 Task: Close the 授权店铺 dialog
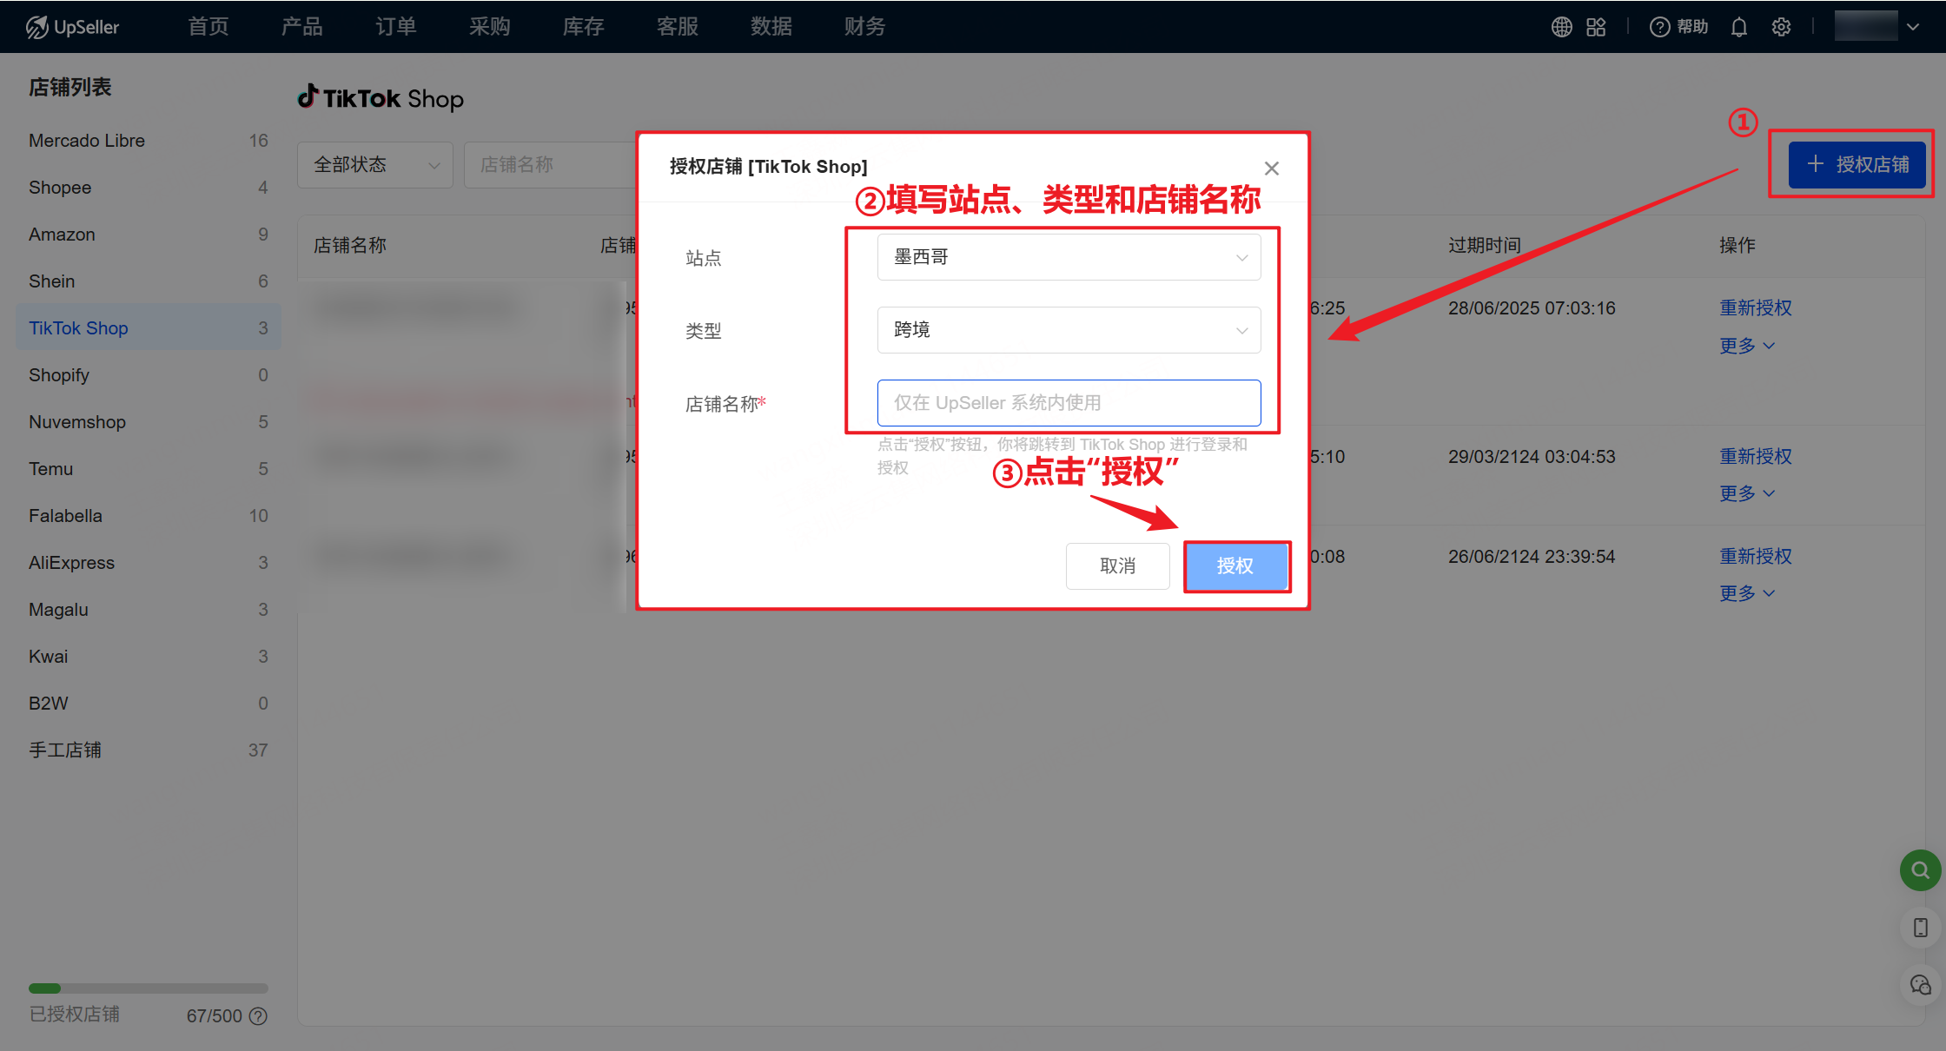tap(1272, 169)
